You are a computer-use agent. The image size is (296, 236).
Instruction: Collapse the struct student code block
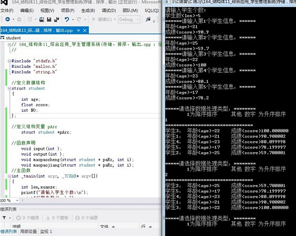click(x=9, y=89)
